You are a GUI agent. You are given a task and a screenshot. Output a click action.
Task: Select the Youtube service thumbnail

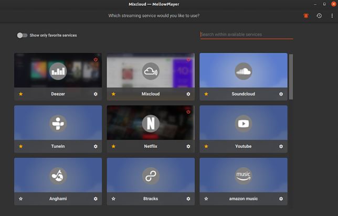[x=244, y=123]
